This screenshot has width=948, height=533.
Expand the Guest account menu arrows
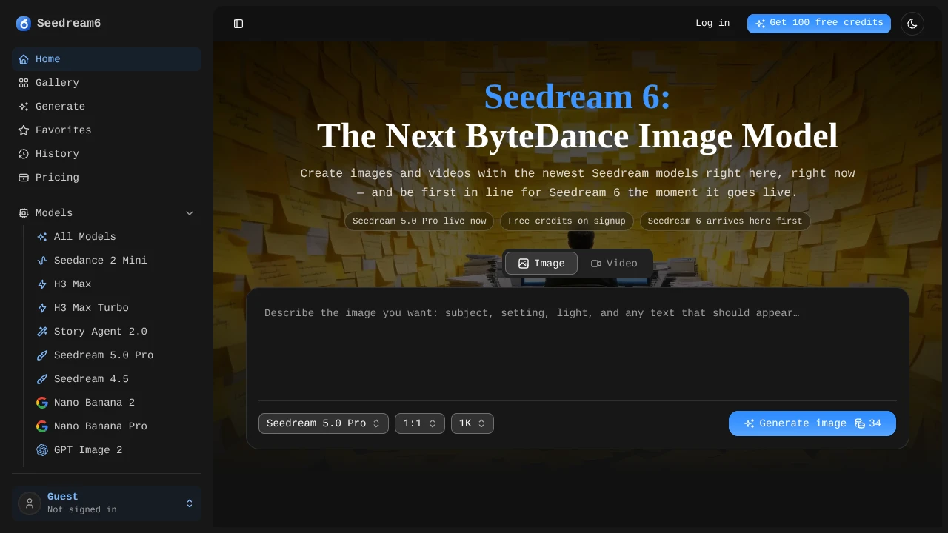pyautogui.click(x=190, y=503)
